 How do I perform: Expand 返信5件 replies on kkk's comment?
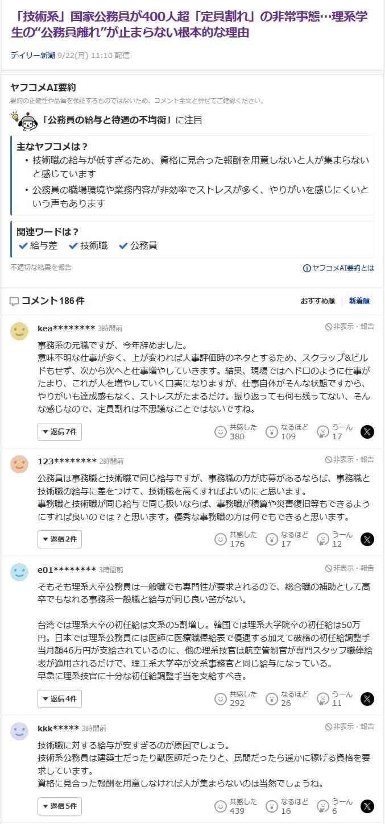(x=60, y=806)
